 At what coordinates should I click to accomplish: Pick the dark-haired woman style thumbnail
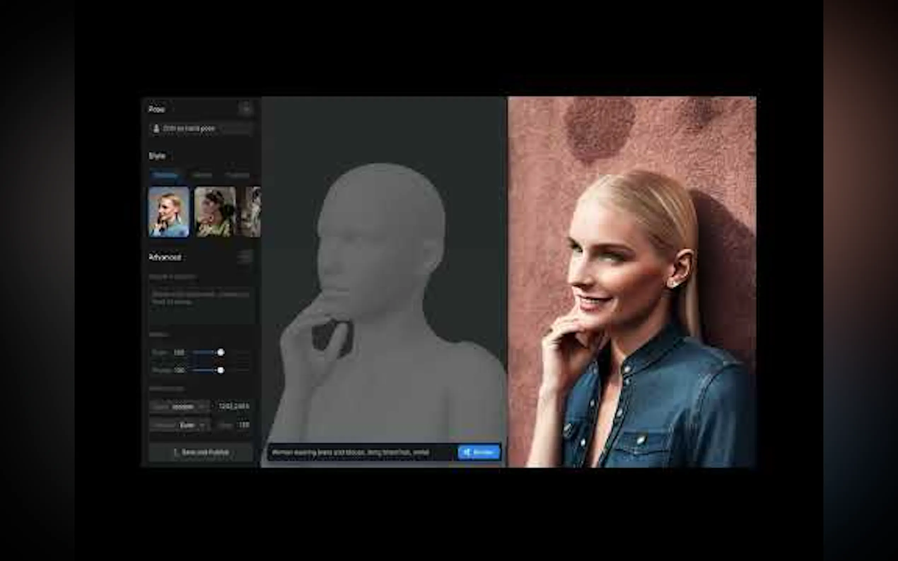tap(215, 212)
